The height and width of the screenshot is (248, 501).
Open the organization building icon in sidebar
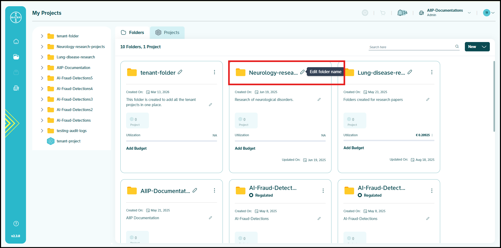(16, 88)
